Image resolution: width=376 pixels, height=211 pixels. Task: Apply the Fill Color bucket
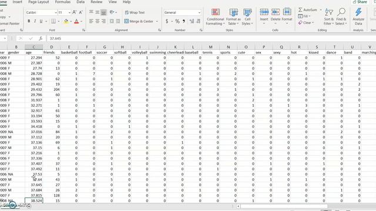coord(66,21)
